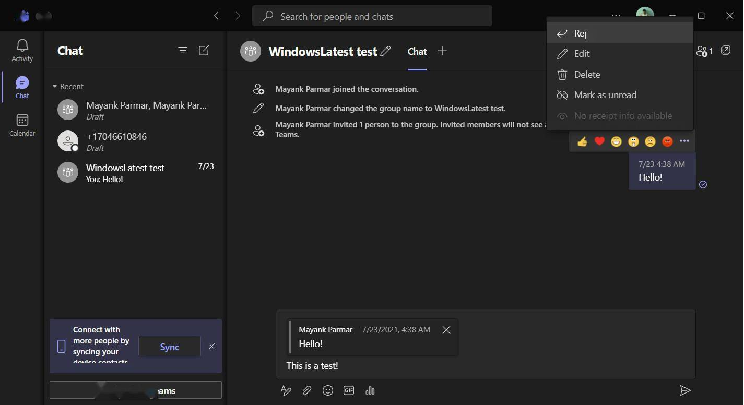Open the message format options
Image resolution: width=744 pixels, height=405 pixels.
click(x=286, y=390)
